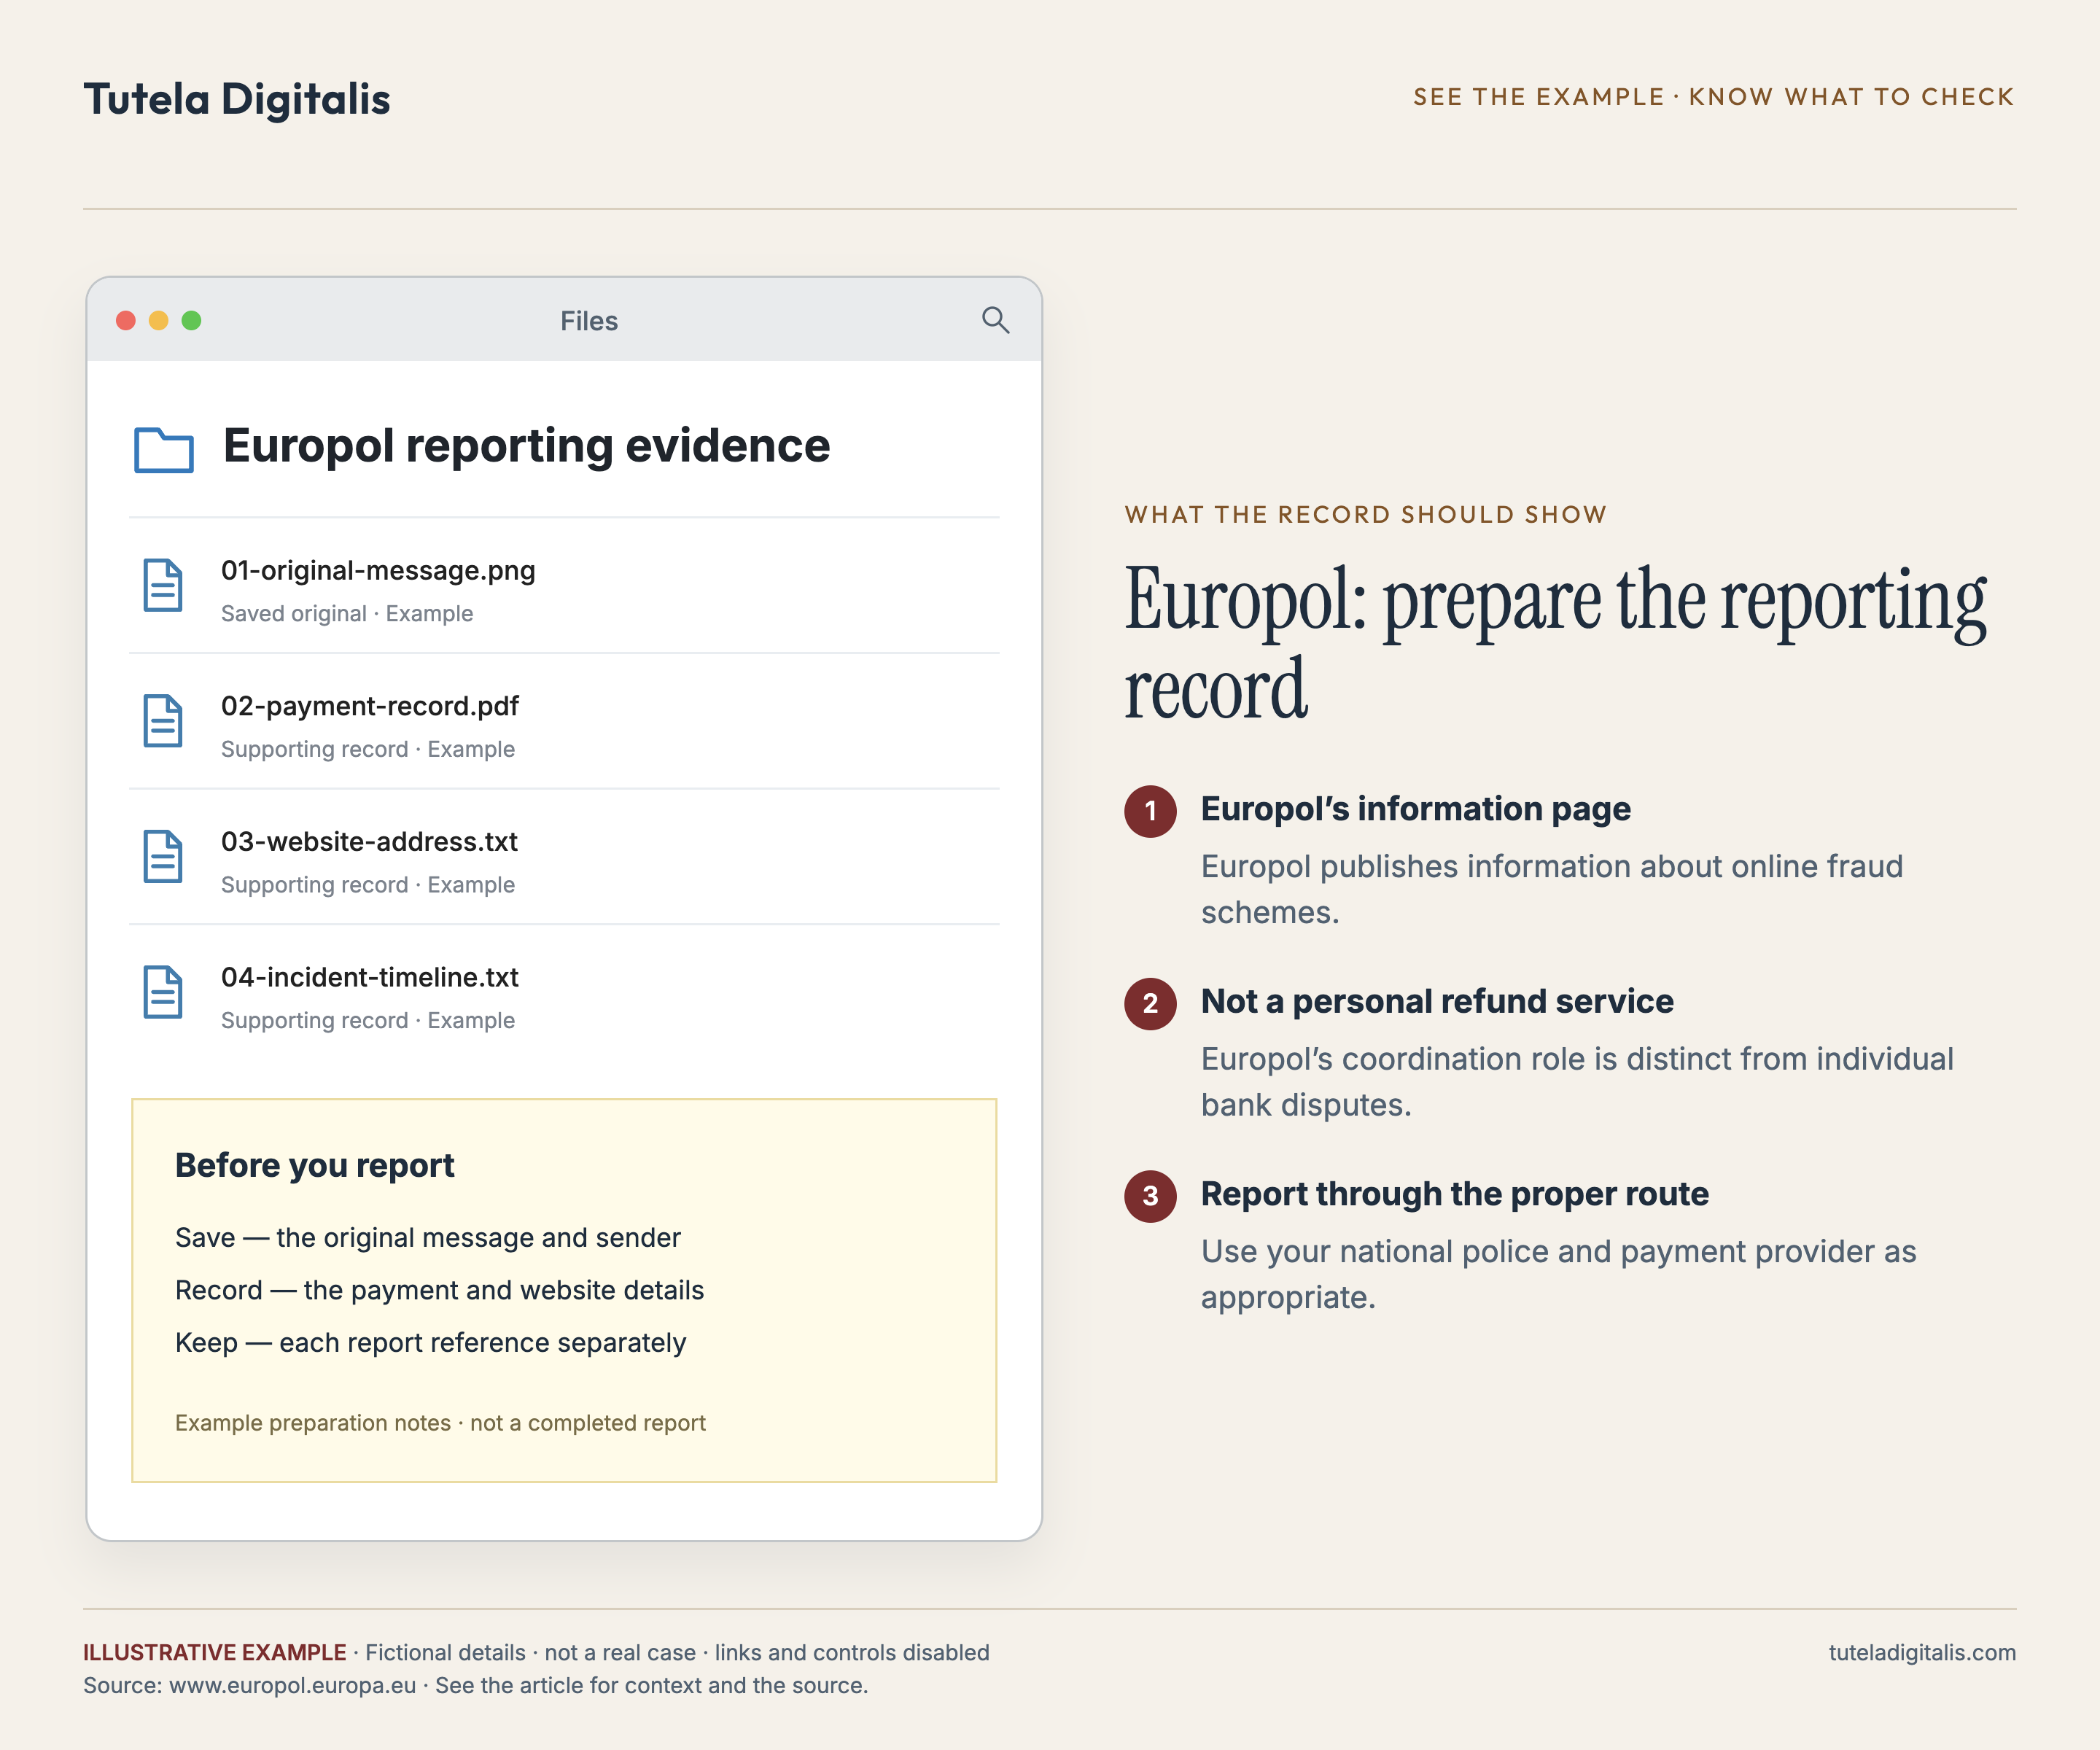Click the 'ILLUSTRATIVE EXAMPLE' footer label
The image size is (2100, 1750).
pyautogui.click(x=215, y=1653)
